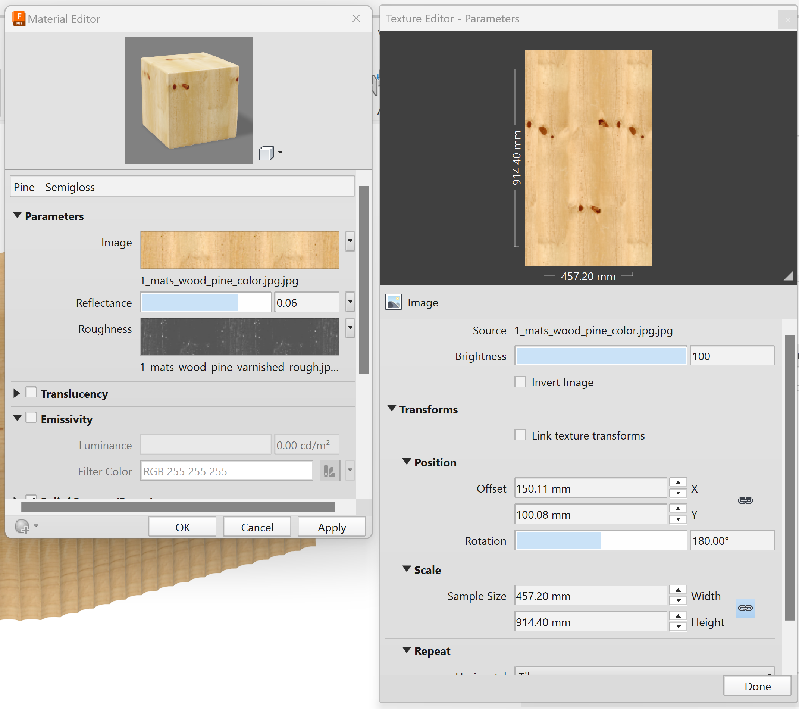This screenshot has height=709, width=799.
Task: Click the Apply button
Action: tap(332, 527)
